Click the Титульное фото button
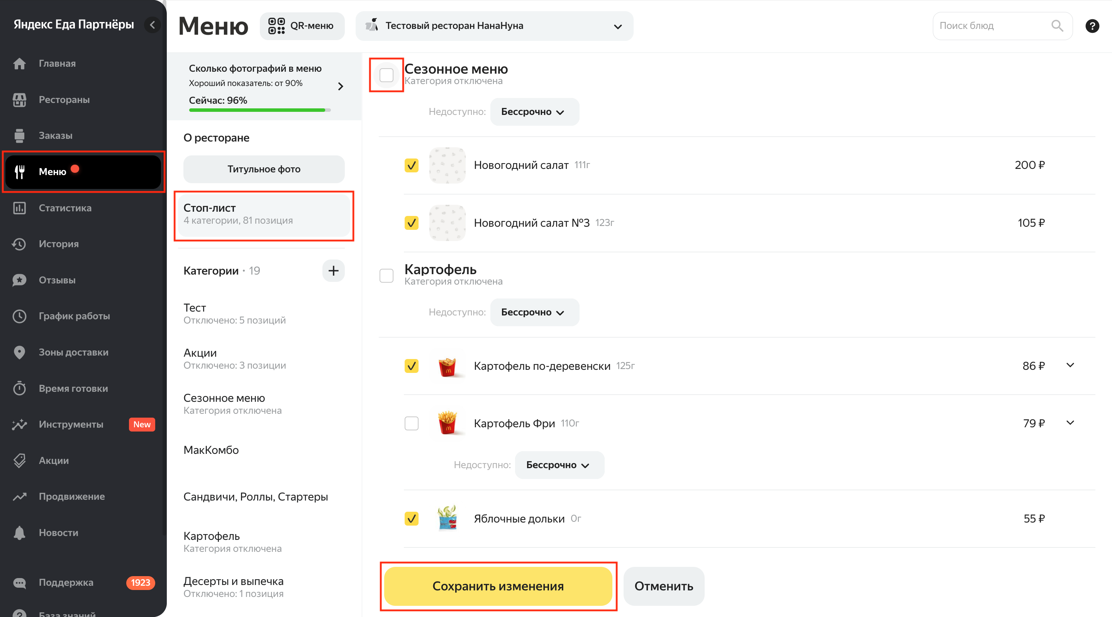The width and height of the screenshot is (1112, 617). pyautogui.click(x=264, y=169)
